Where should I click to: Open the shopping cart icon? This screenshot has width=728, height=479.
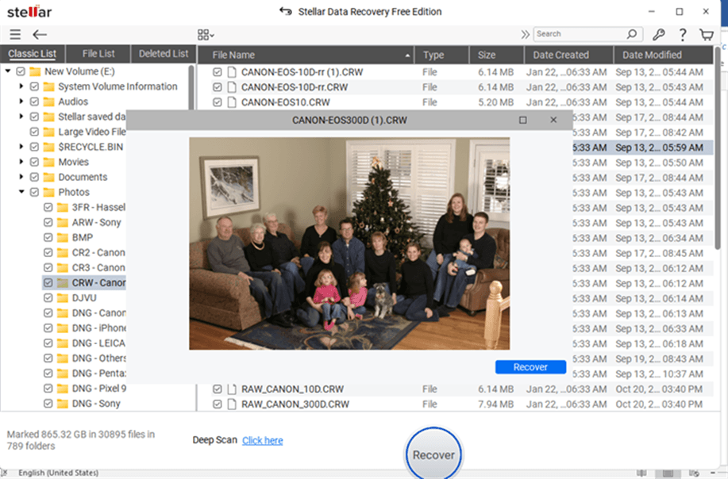pos(707,34)
